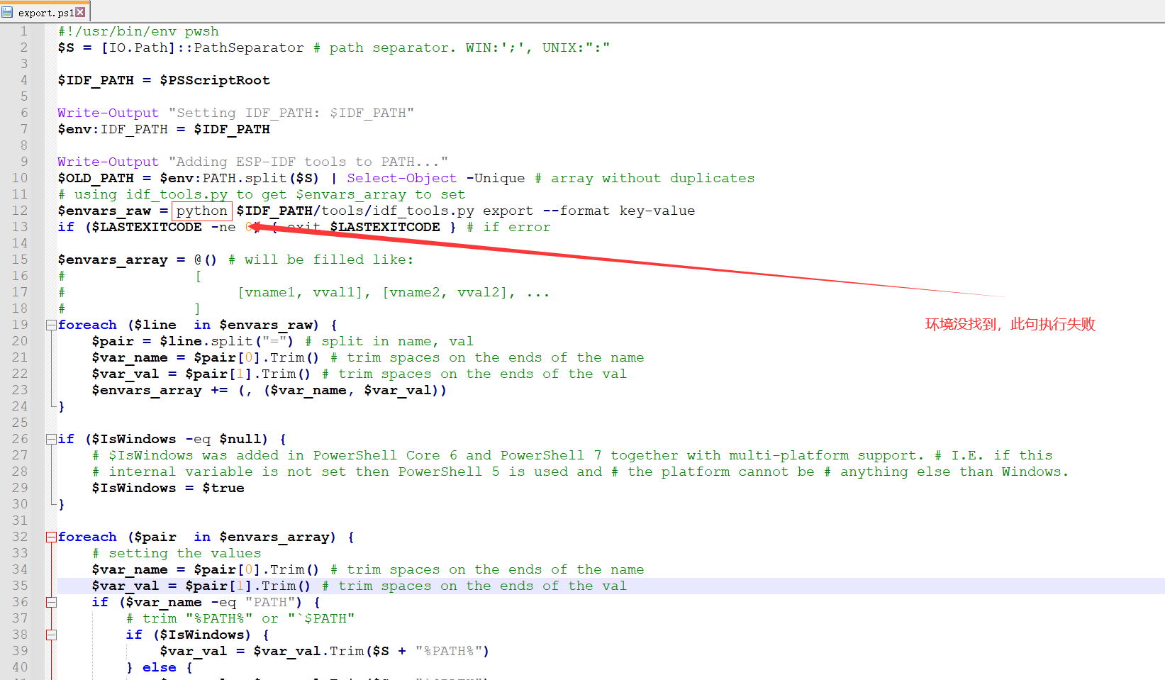Click '$envars_array +=' on line 23
The height and width of the screenshot is (680, 1165).
[x=160, y=390]
